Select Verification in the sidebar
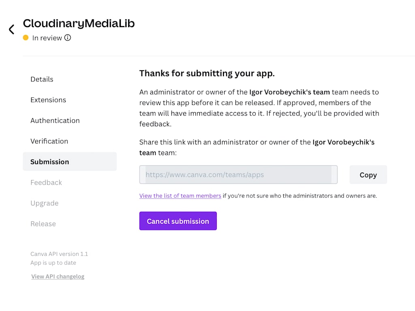Screen dimensions: 415x311 pos(49,141)
